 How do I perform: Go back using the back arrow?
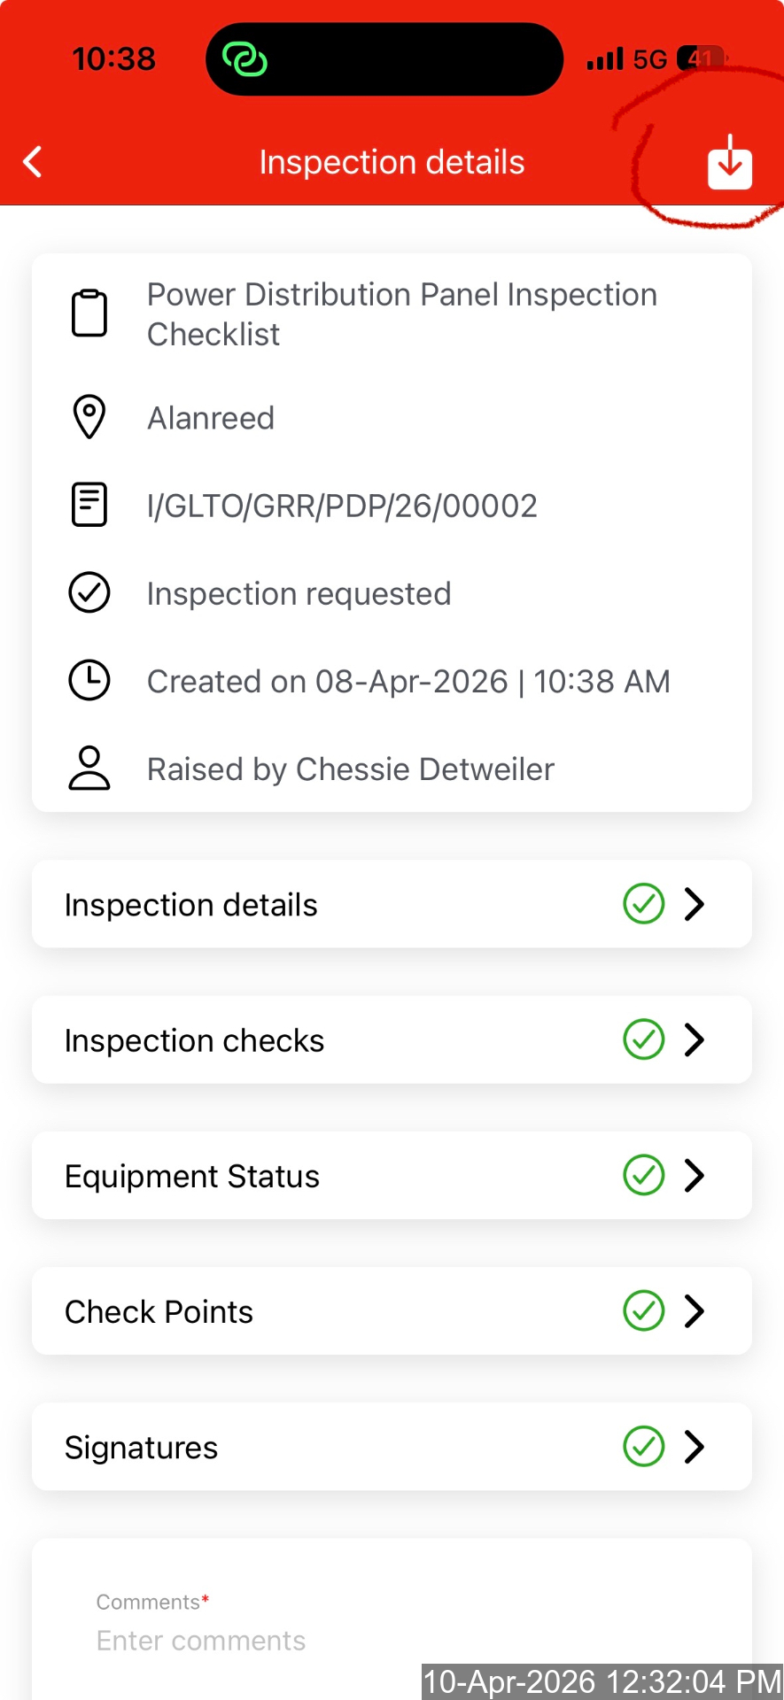(33, 162)
